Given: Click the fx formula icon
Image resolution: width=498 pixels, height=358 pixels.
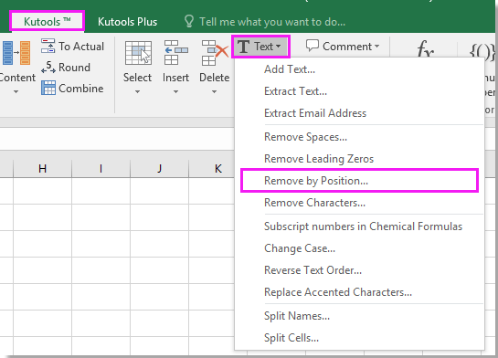Looking at the screenshot, I should (x=425, y=49).
